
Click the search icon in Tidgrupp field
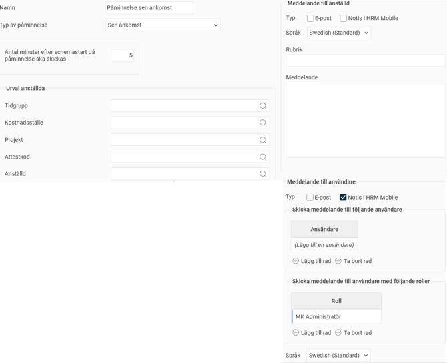tap(263, 106)
